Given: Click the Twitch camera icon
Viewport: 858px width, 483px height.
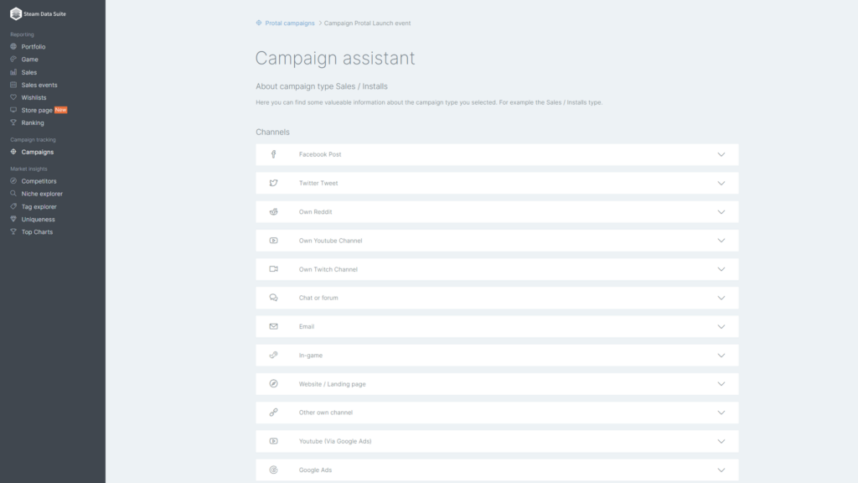Looking at the screenshot, I should [x=274, y=269].
